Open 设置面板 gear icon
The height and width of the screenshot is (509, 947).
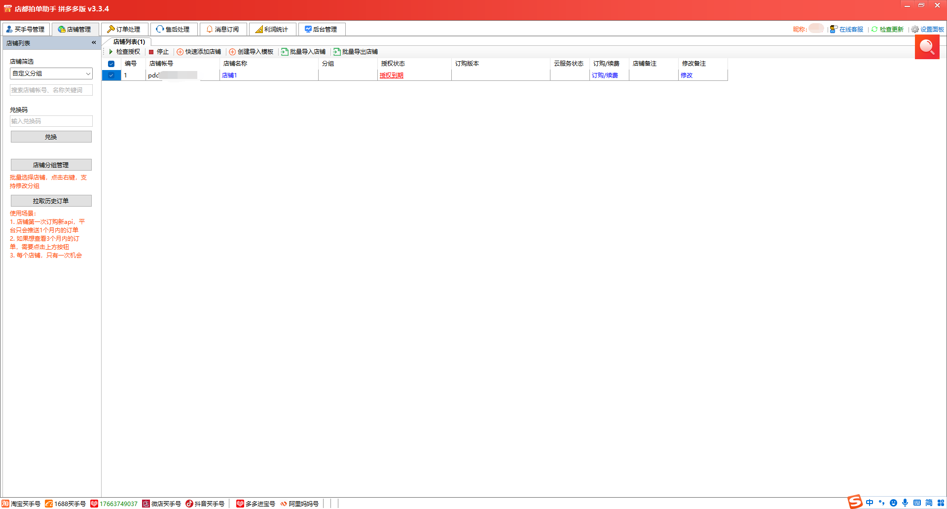tap(915, 29)
